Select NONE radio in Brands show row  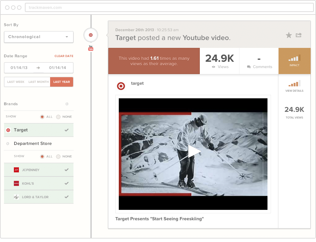pos(58,117)
